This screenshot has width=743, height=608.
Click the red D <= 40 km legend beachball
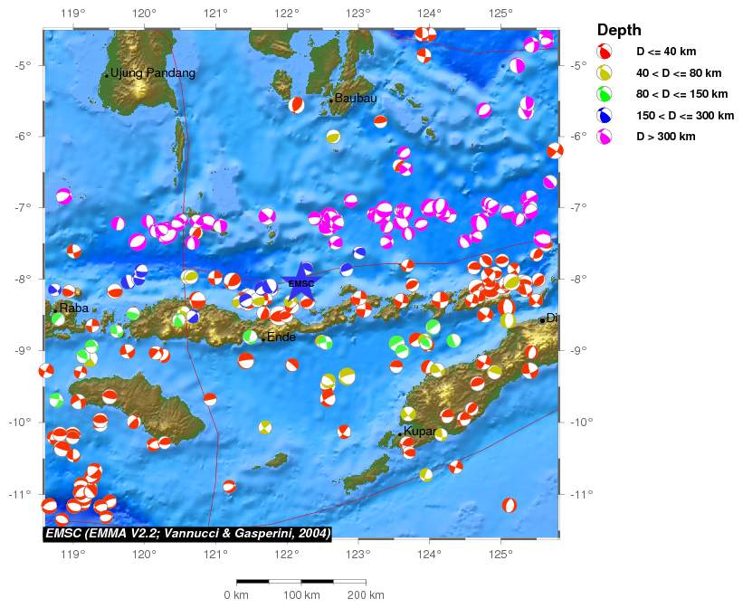(x=605, y=52)
